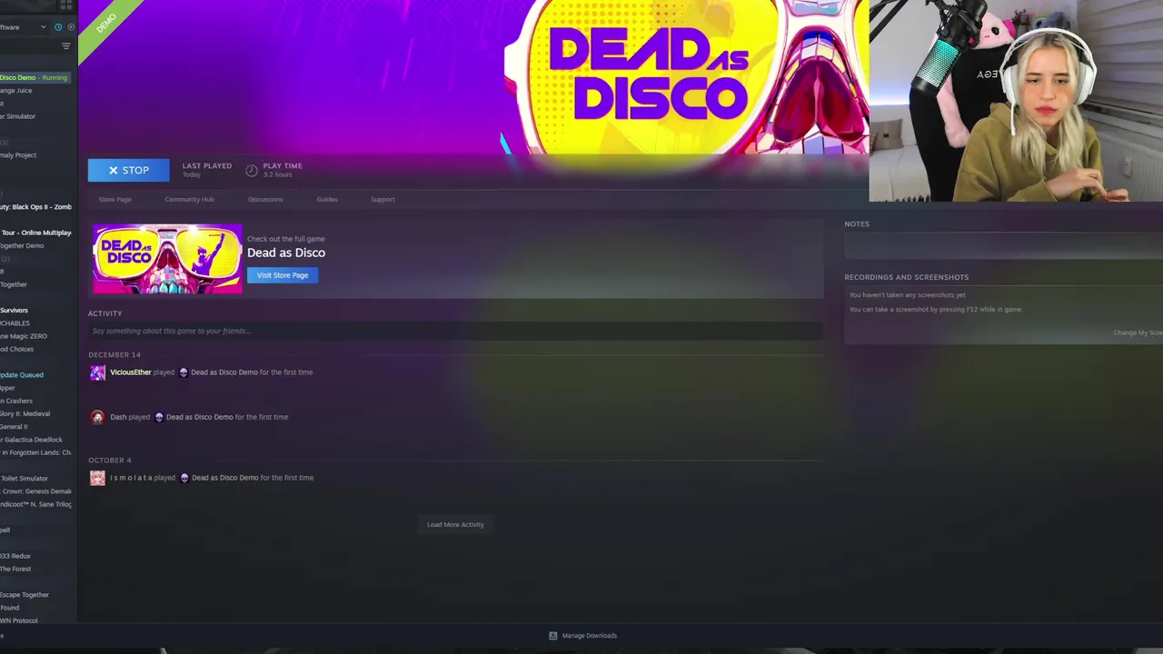The height and width of the screenshot is (654, 1163).
Task: Click the activity comment input field
Action: 455,332
